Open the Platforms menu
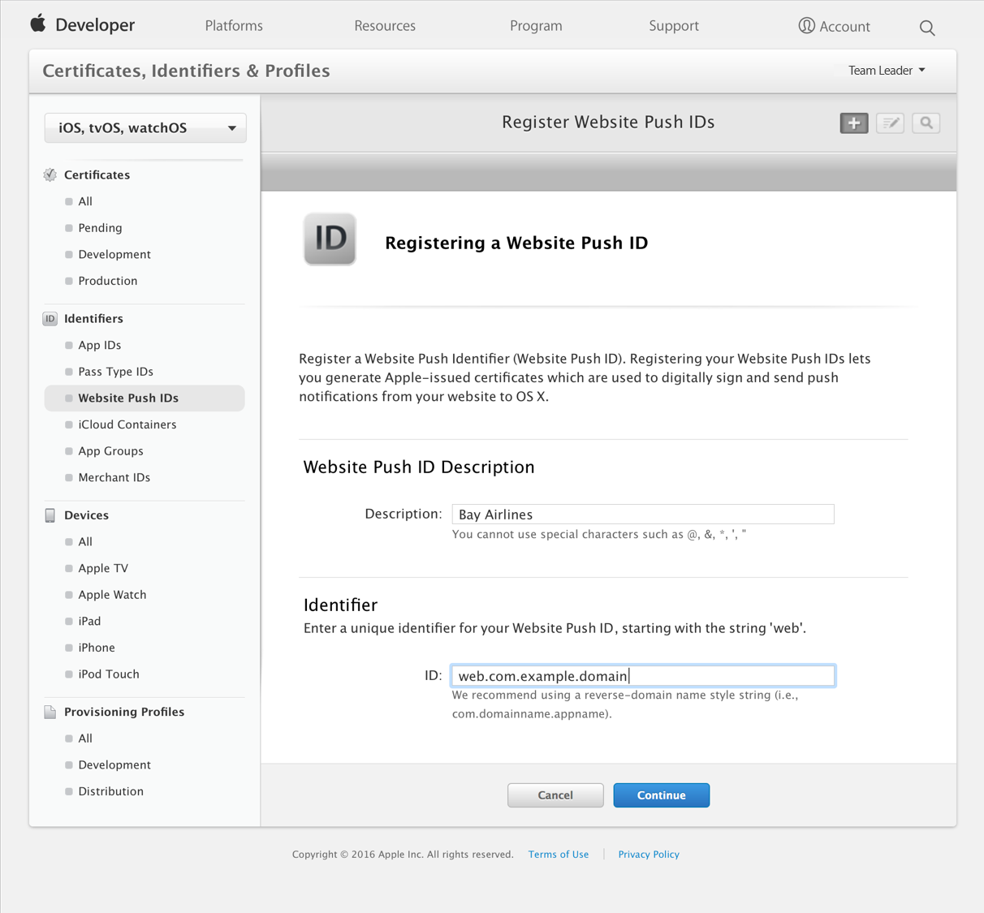 [234, 26]
